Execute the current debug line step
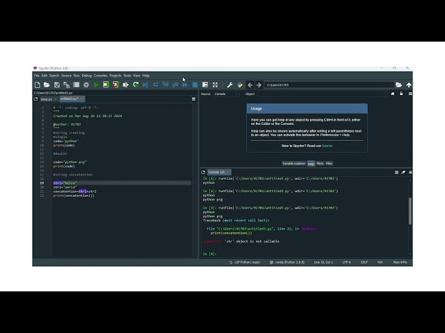The width and height of the screenshot is (445, 333). (x=156, y=85)
